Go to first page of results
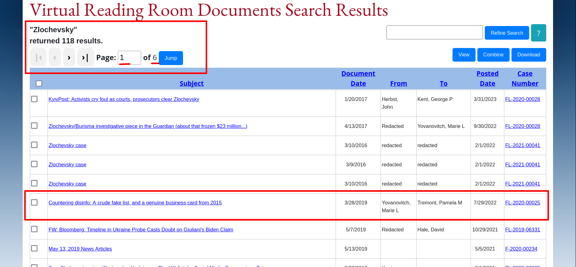The width and height of the screenshot is (576, 267). (x=38, y=57)
